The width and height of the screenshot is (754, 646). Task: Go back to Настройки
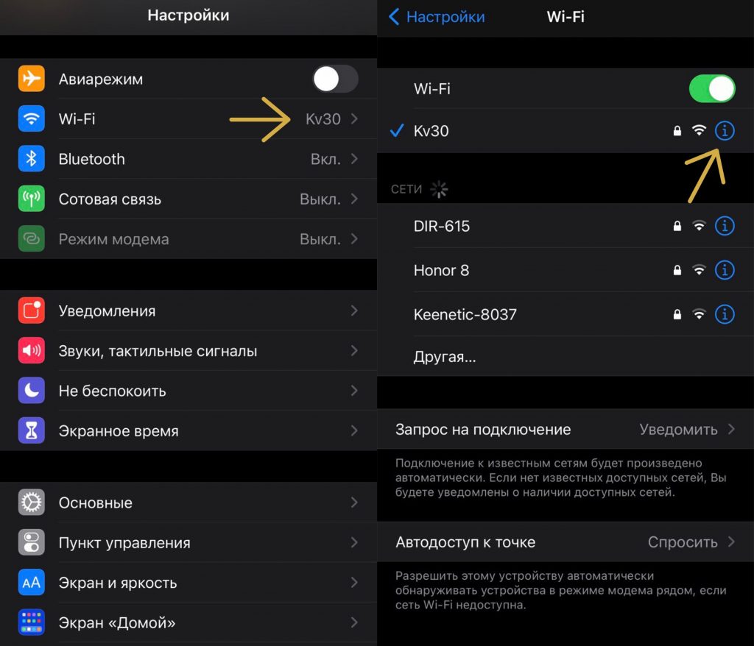coord(437,17)
